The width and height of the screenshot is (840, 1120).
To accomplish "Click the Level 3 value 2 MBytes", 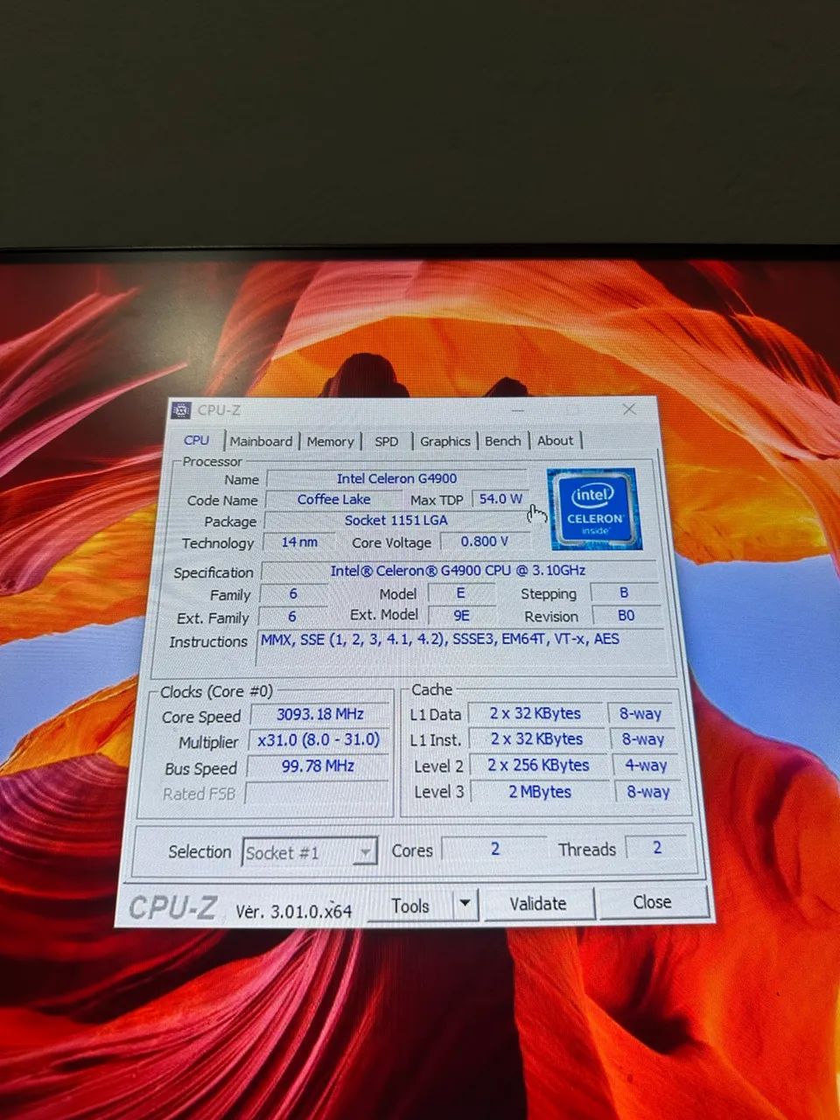I will click(x=540, y=792).
